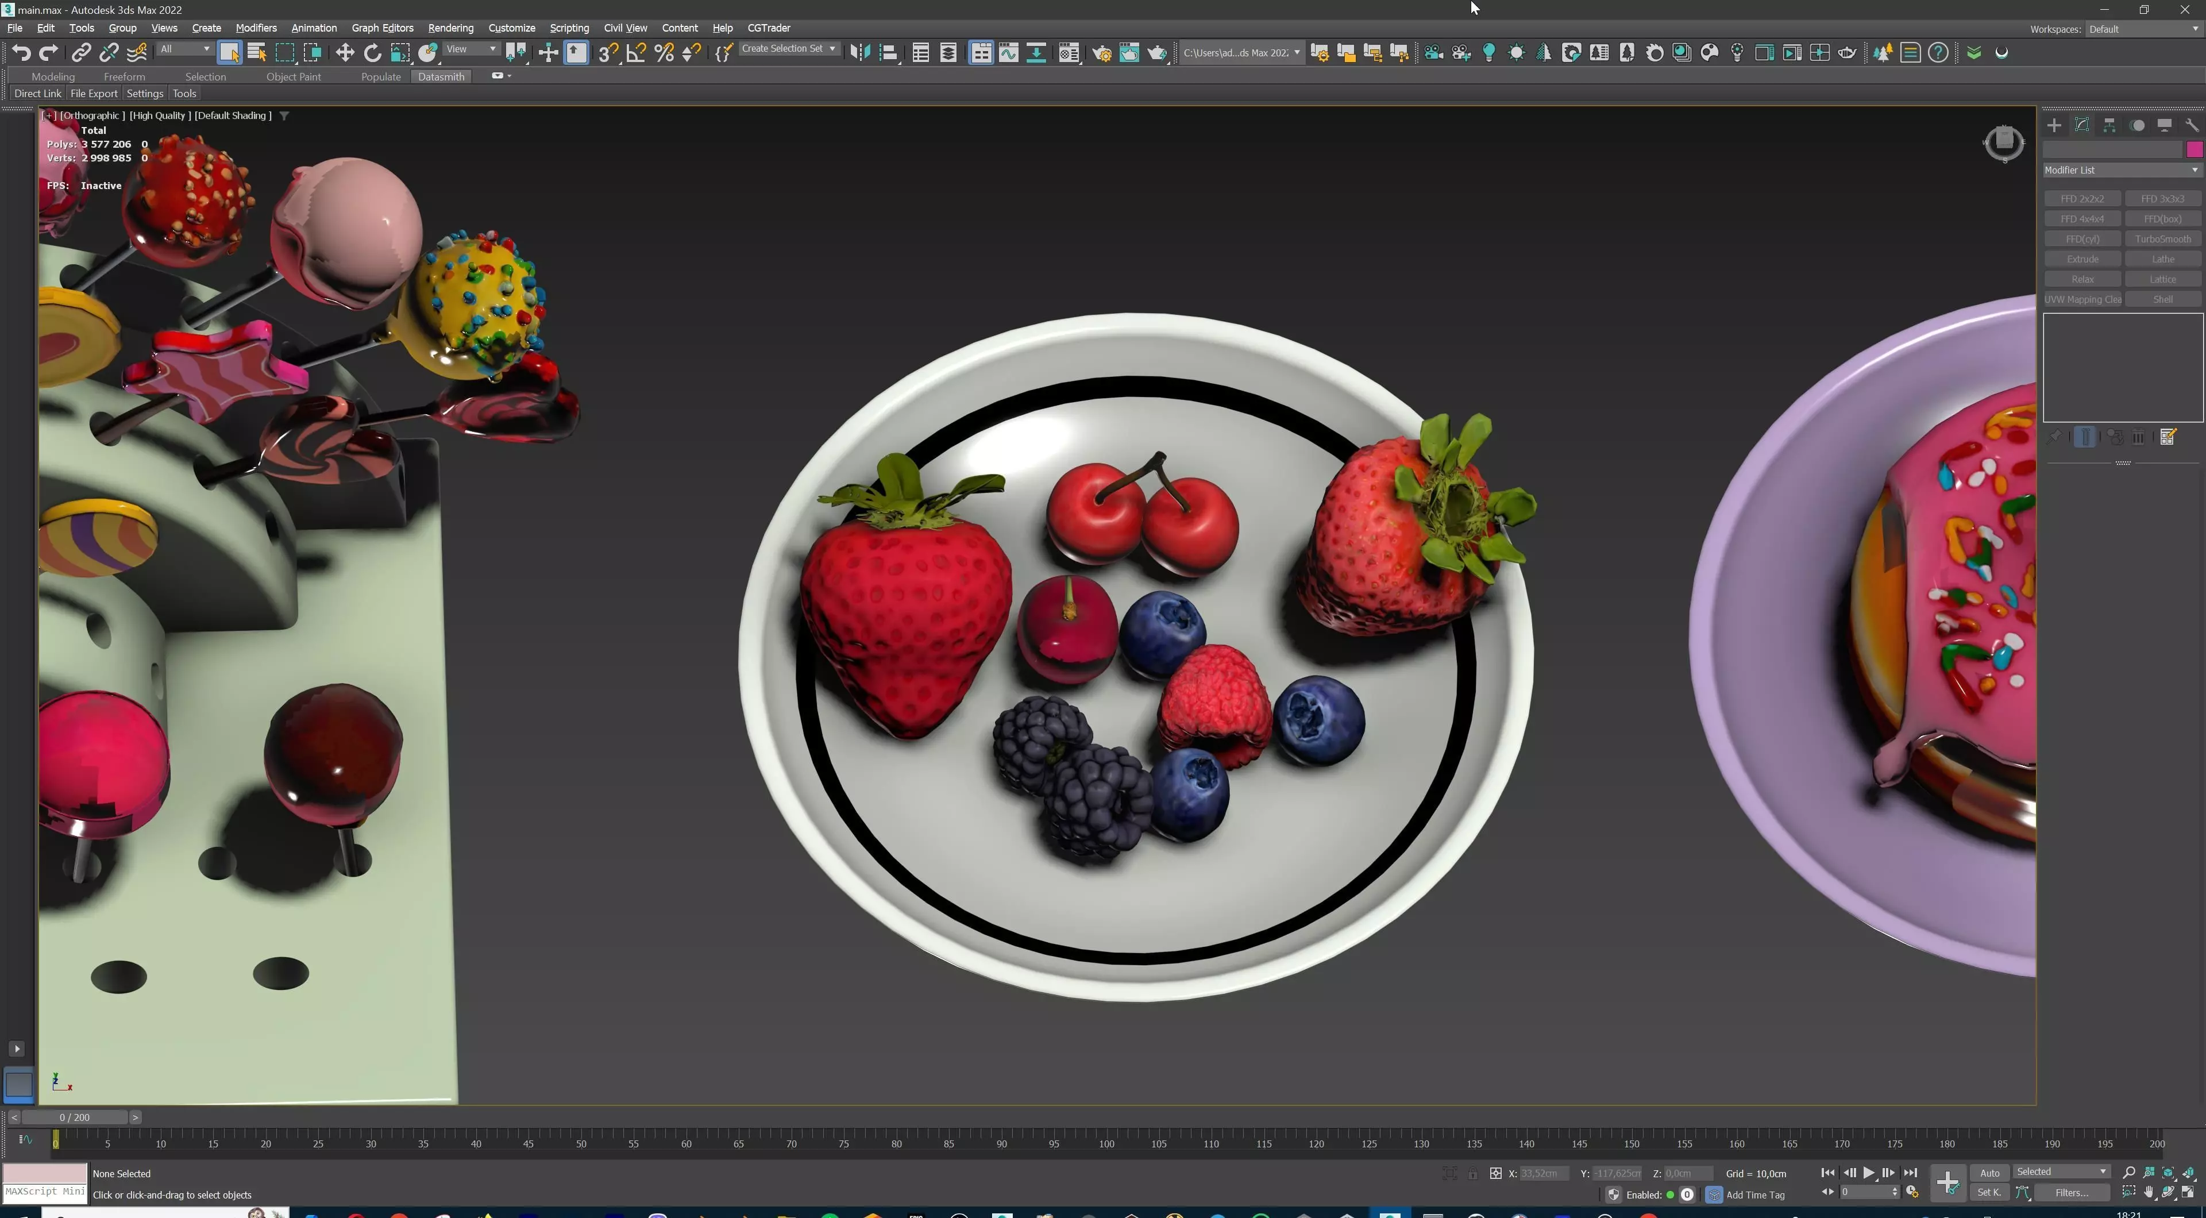
Task: Open the Help question mark icon
Action: 1939,53
